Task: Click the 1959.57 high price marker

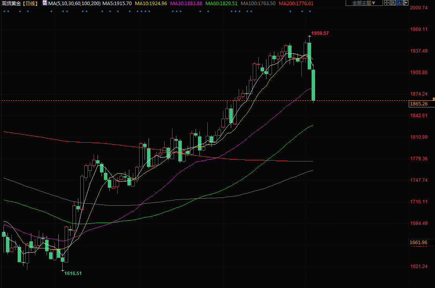Action: pos(320,33)
